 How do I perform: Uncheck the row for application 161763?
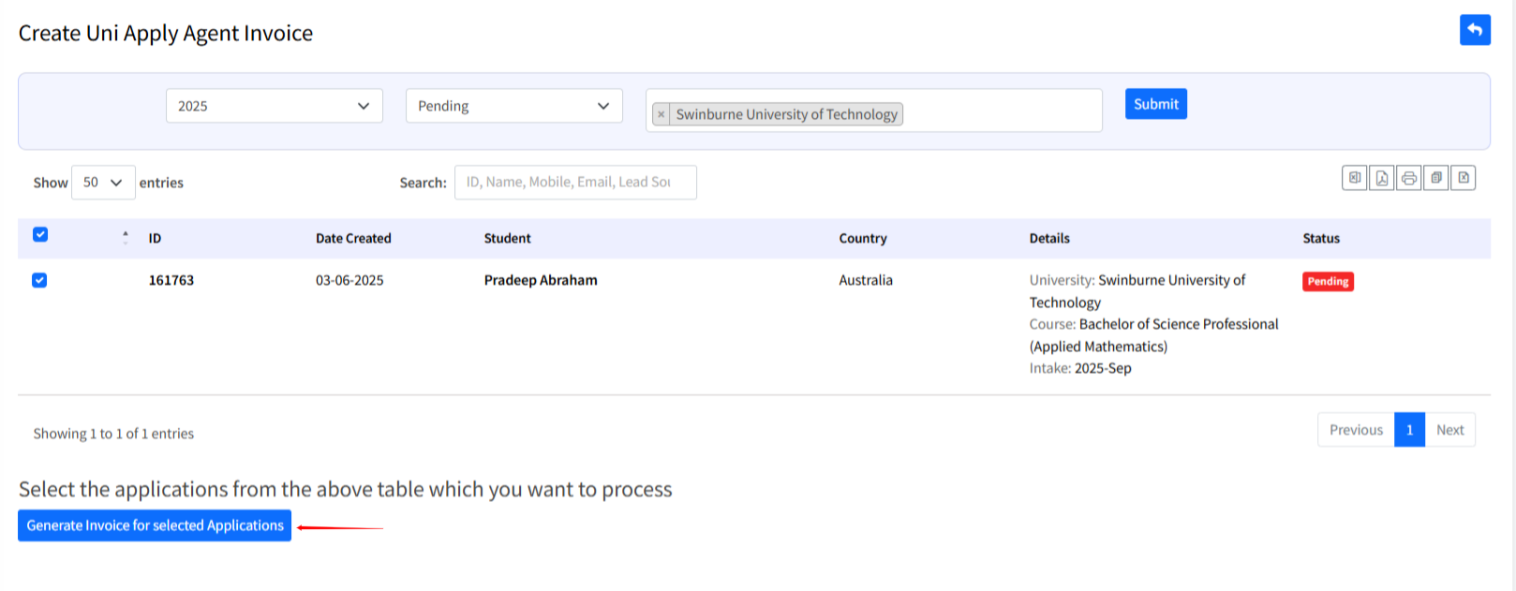[39, 280]
